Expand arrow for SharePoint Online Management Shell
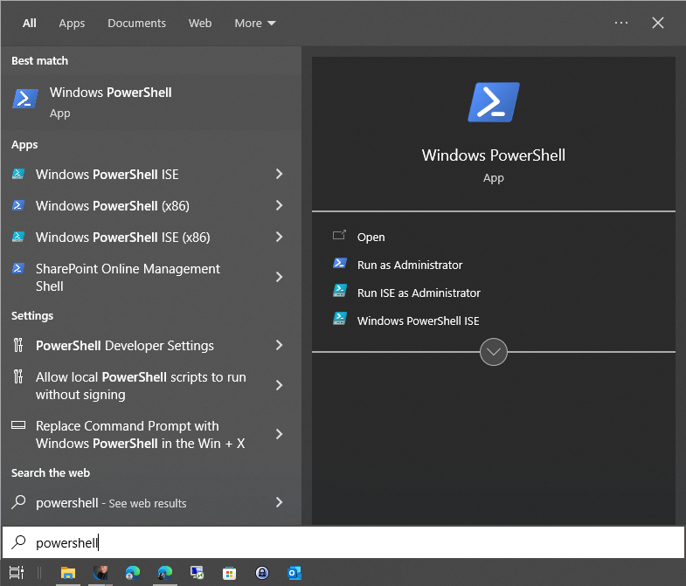The width and height of the screenshot is (686, 586). (x=279, y=277)
